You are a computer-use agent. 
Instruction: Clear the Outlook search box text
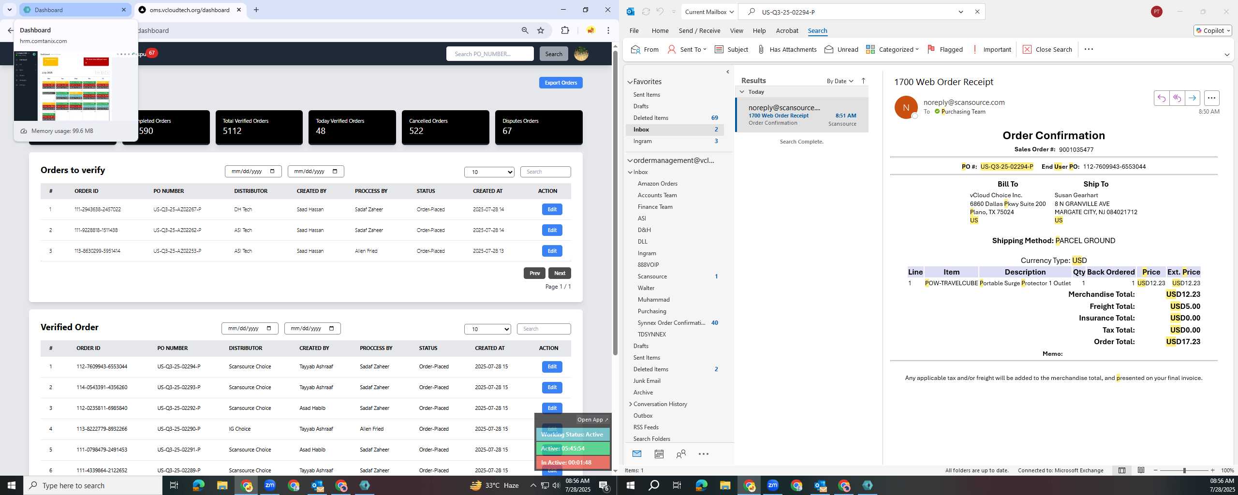(x=977, y=12)
